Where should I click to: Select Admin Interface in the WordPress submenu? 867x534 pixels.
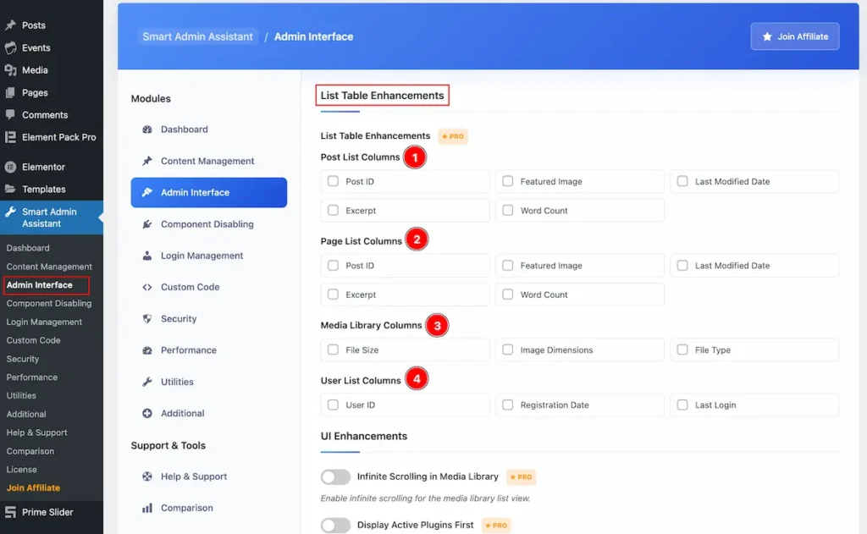pyautogui.click(x=39, y=284)
